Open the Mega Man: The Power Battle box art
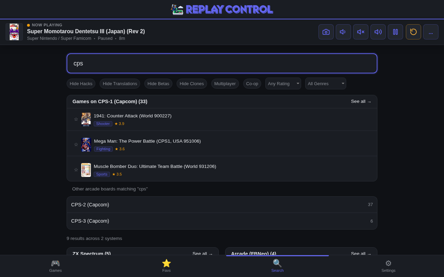 point(86,145)
